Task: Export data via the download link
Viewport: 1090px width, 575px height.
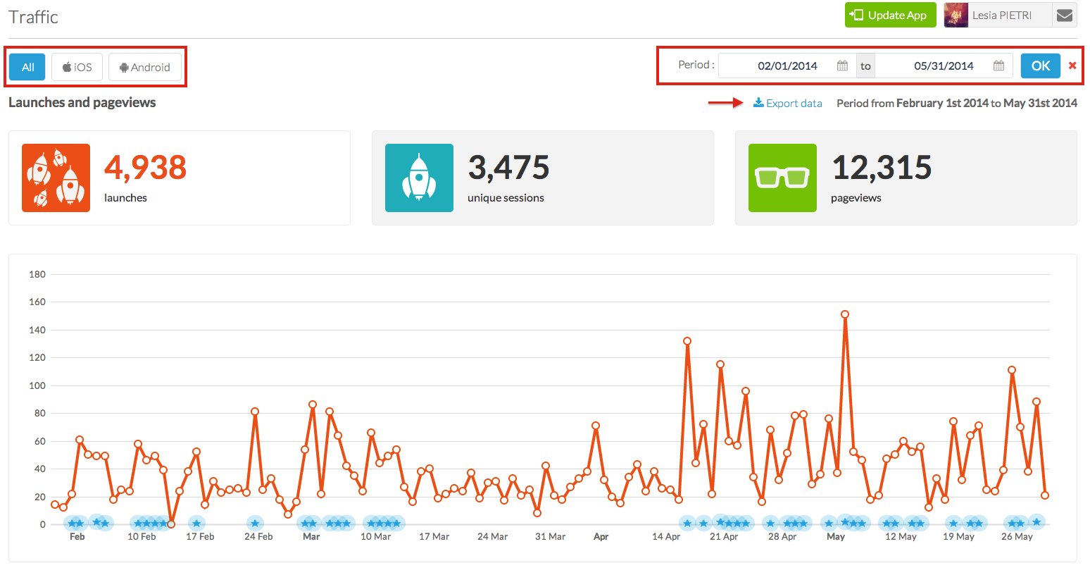Action: click(x=788, y=103)
